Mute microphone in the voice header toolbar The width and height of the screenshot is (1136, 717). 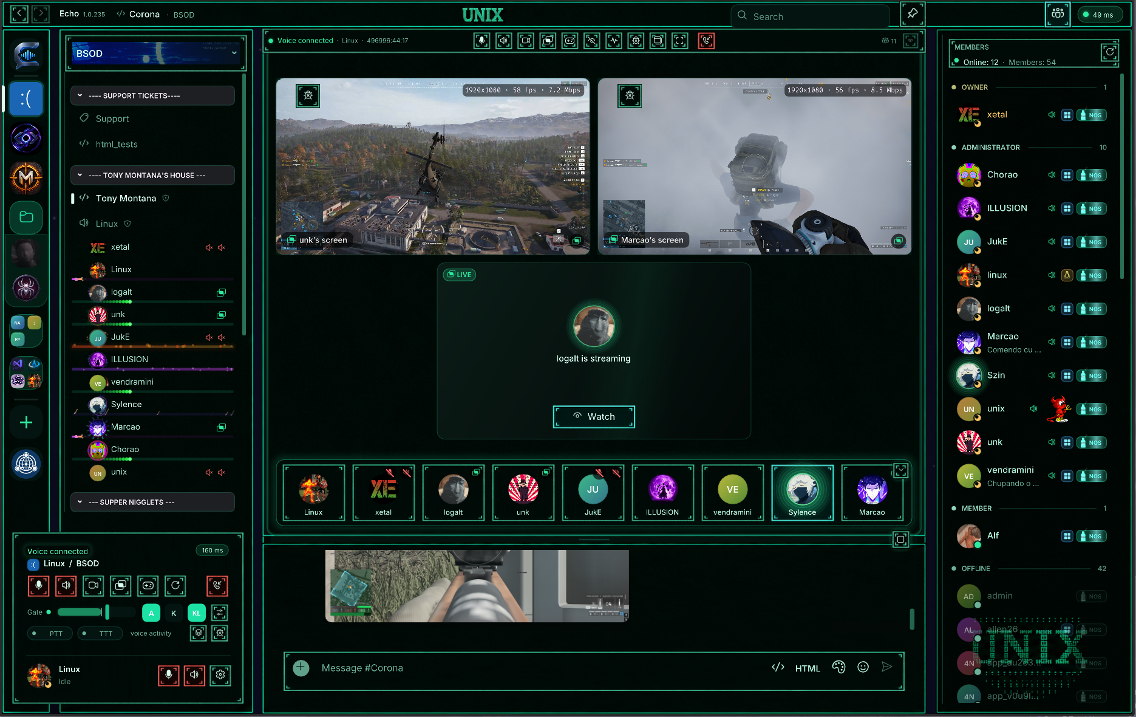point(481,41)
